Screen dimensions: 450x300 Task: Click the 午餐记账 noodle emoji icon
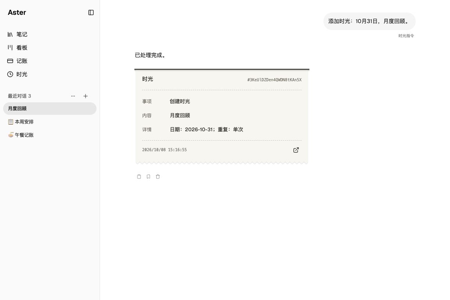pyautogui.click(x=11, y=135)
